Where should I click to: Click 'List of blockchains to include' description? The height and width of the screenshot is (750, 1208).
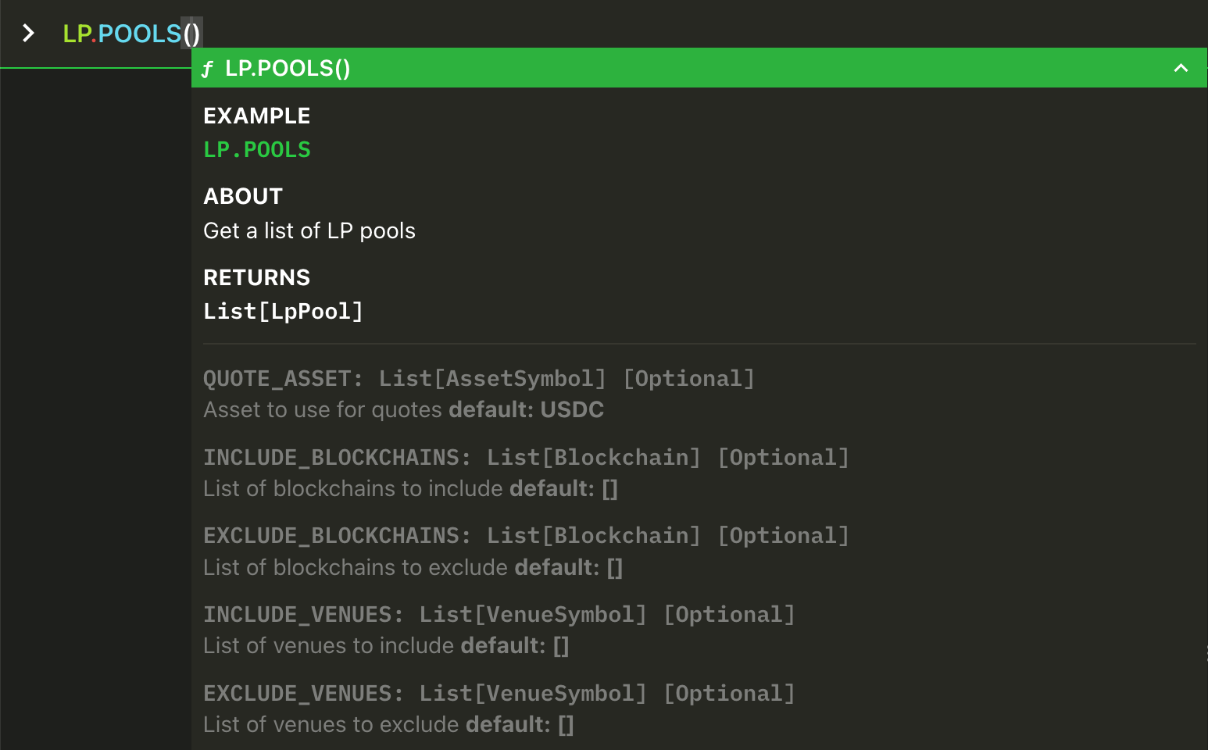[353, 488]
